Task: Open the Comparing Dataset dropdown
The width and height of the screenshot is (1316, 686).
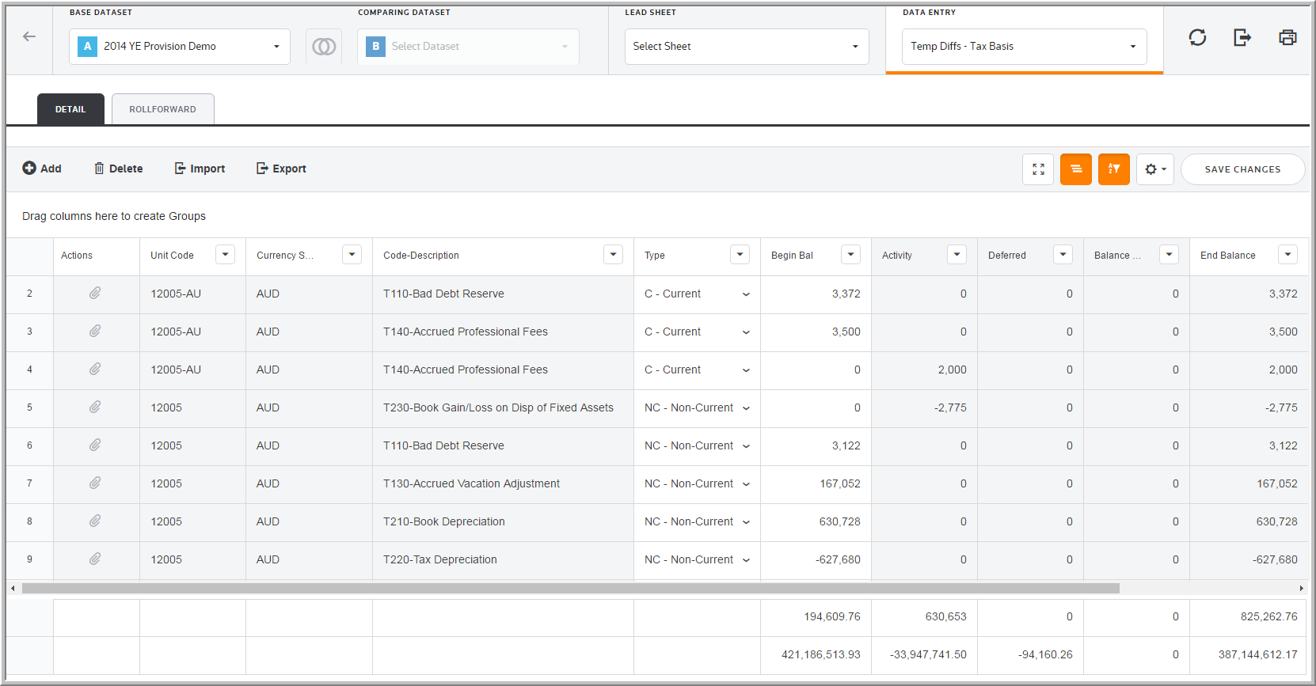Action: coord(468,47)
